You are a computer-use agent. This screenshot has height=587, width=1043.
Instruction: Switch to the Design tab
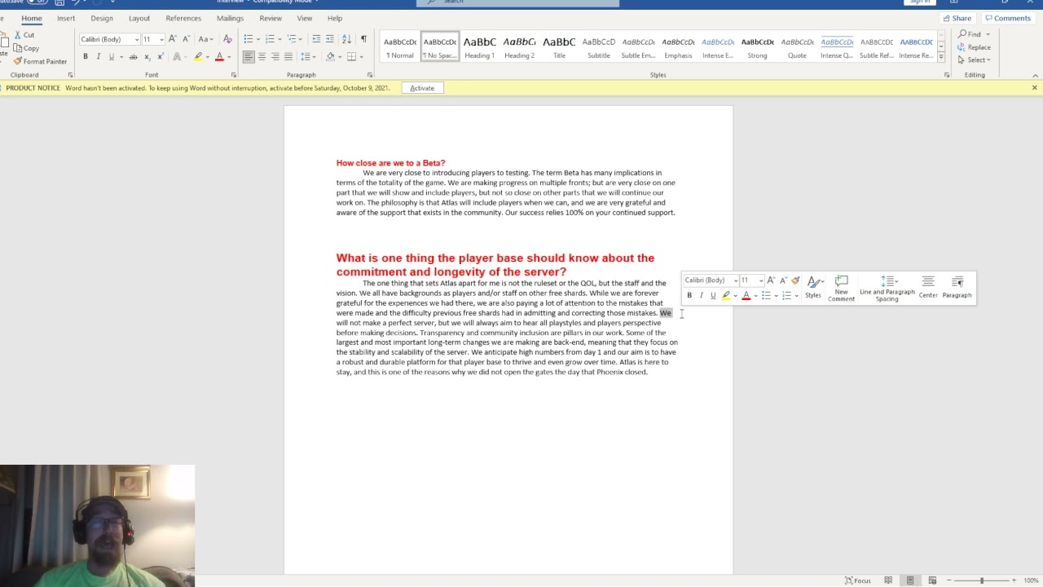tap(102, 18)
